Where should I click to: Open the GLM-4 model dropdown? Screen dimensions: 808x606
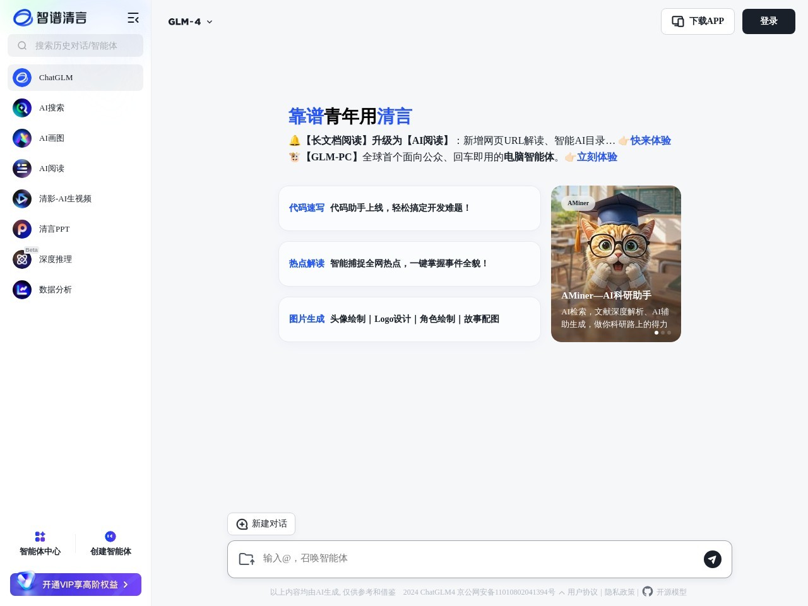(190, 21)
